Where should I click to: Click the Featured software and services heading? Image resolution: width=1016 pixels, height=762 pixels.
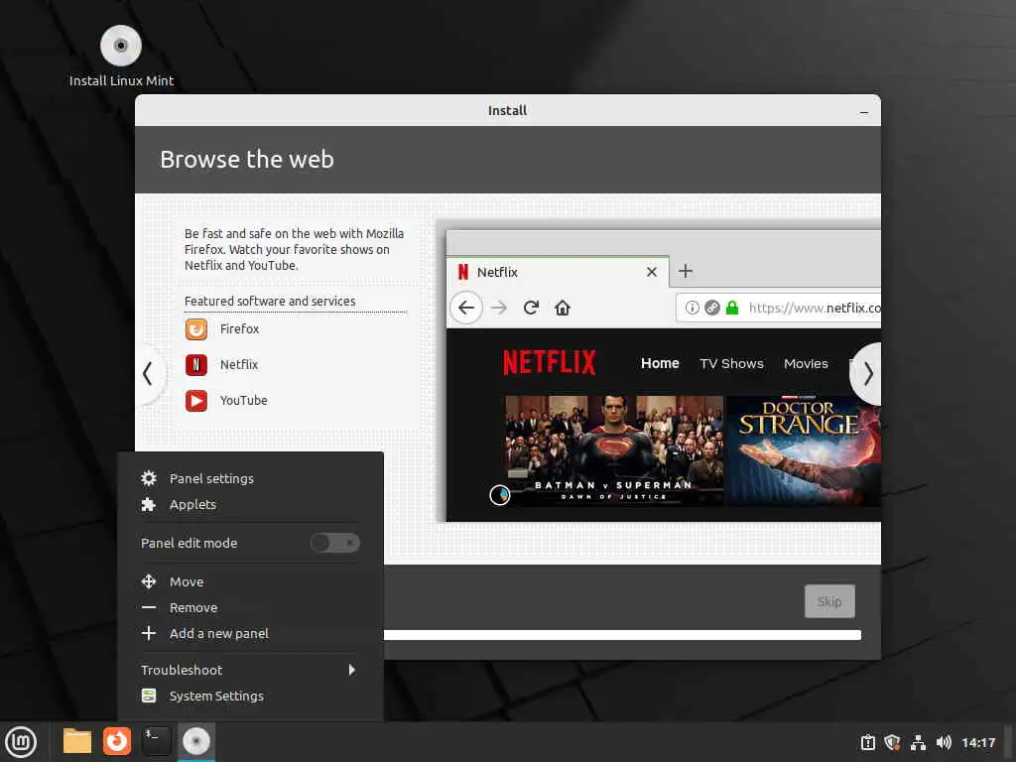click(x=270, y=301)
